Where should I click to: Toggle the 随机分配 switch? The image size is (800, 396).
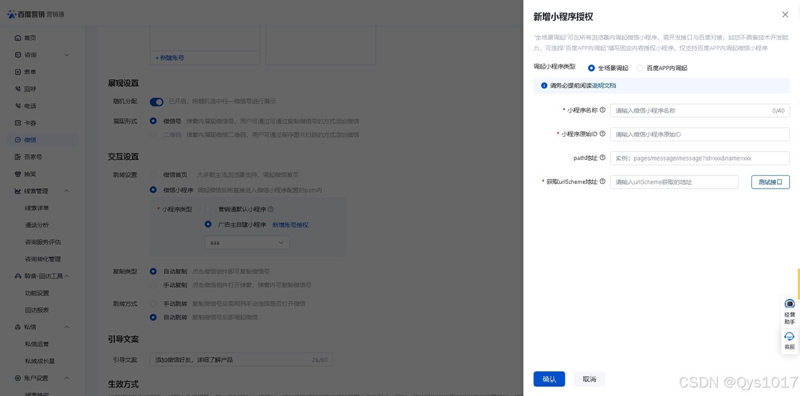pos(157,102)
